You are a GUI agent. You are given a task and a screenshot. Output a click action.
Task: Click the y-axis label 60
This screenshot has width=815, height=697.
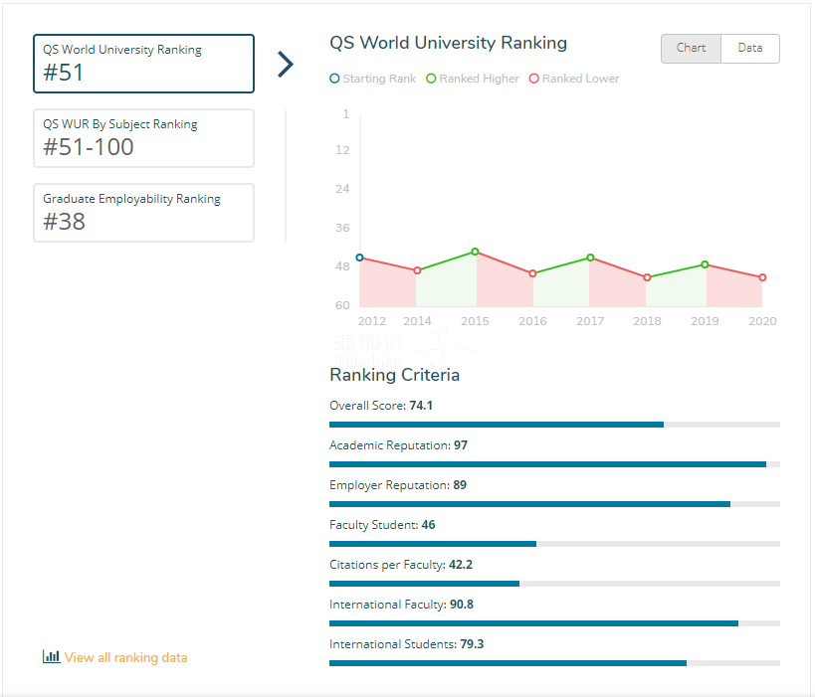coord(342,305)
